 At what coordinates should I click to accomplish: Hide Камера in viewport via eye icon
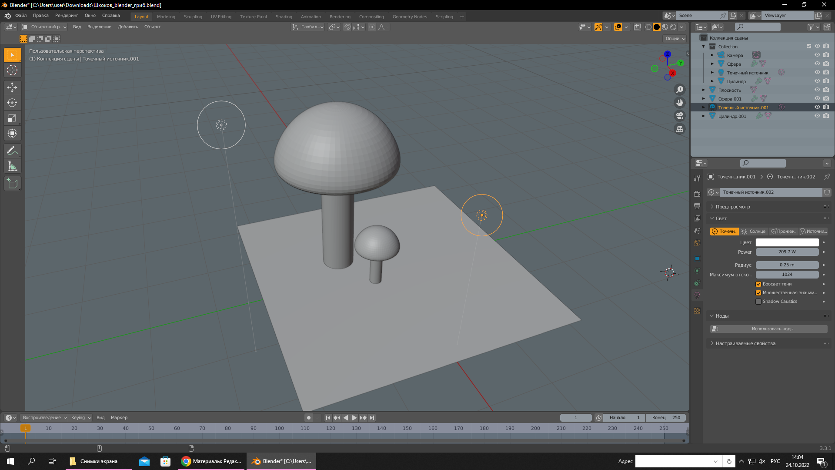(x=817, y=55)
